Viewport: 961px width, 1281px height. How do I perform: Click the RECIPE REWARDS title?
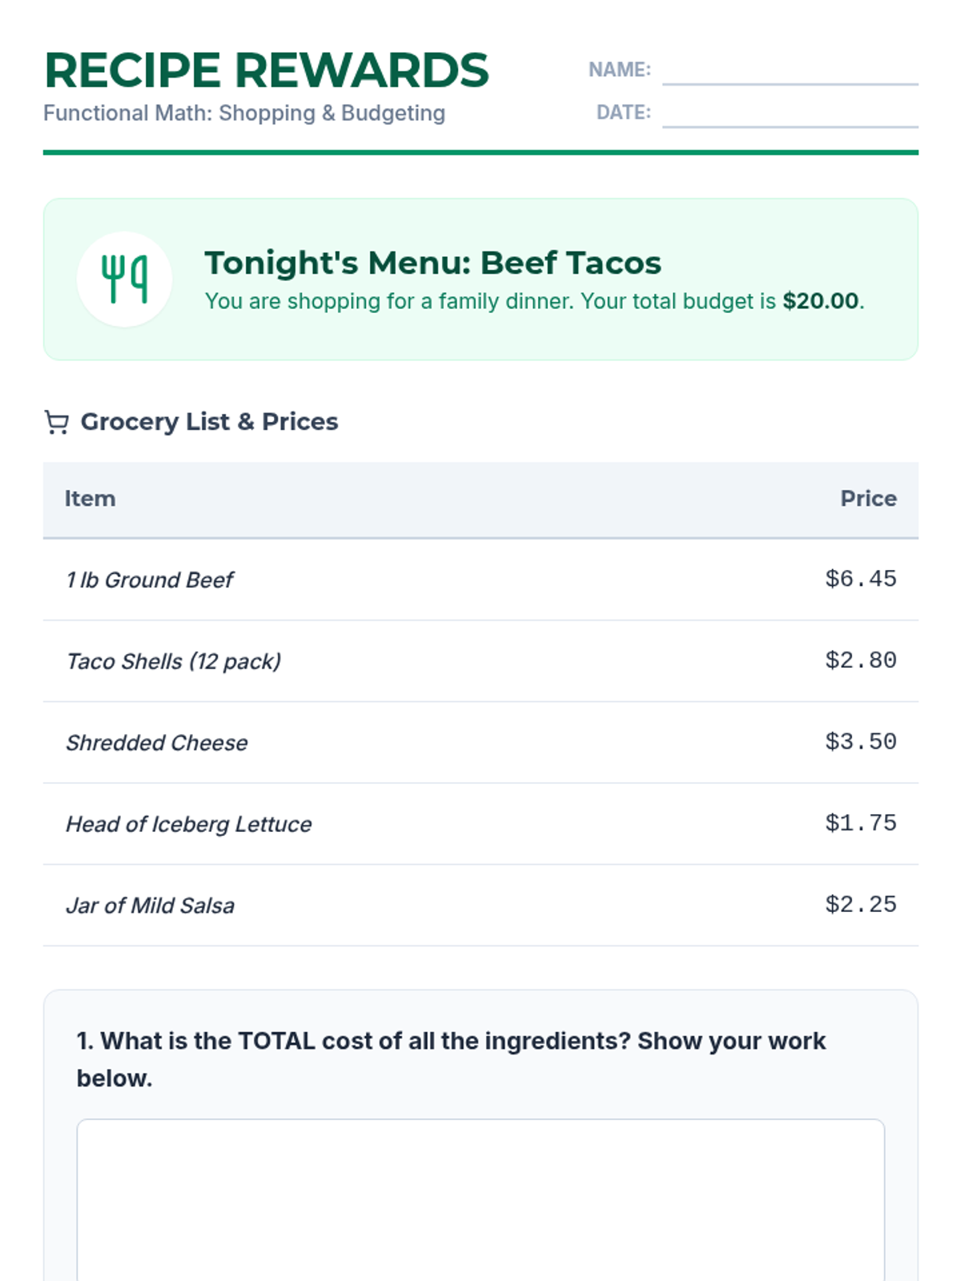tap(266, 70)
